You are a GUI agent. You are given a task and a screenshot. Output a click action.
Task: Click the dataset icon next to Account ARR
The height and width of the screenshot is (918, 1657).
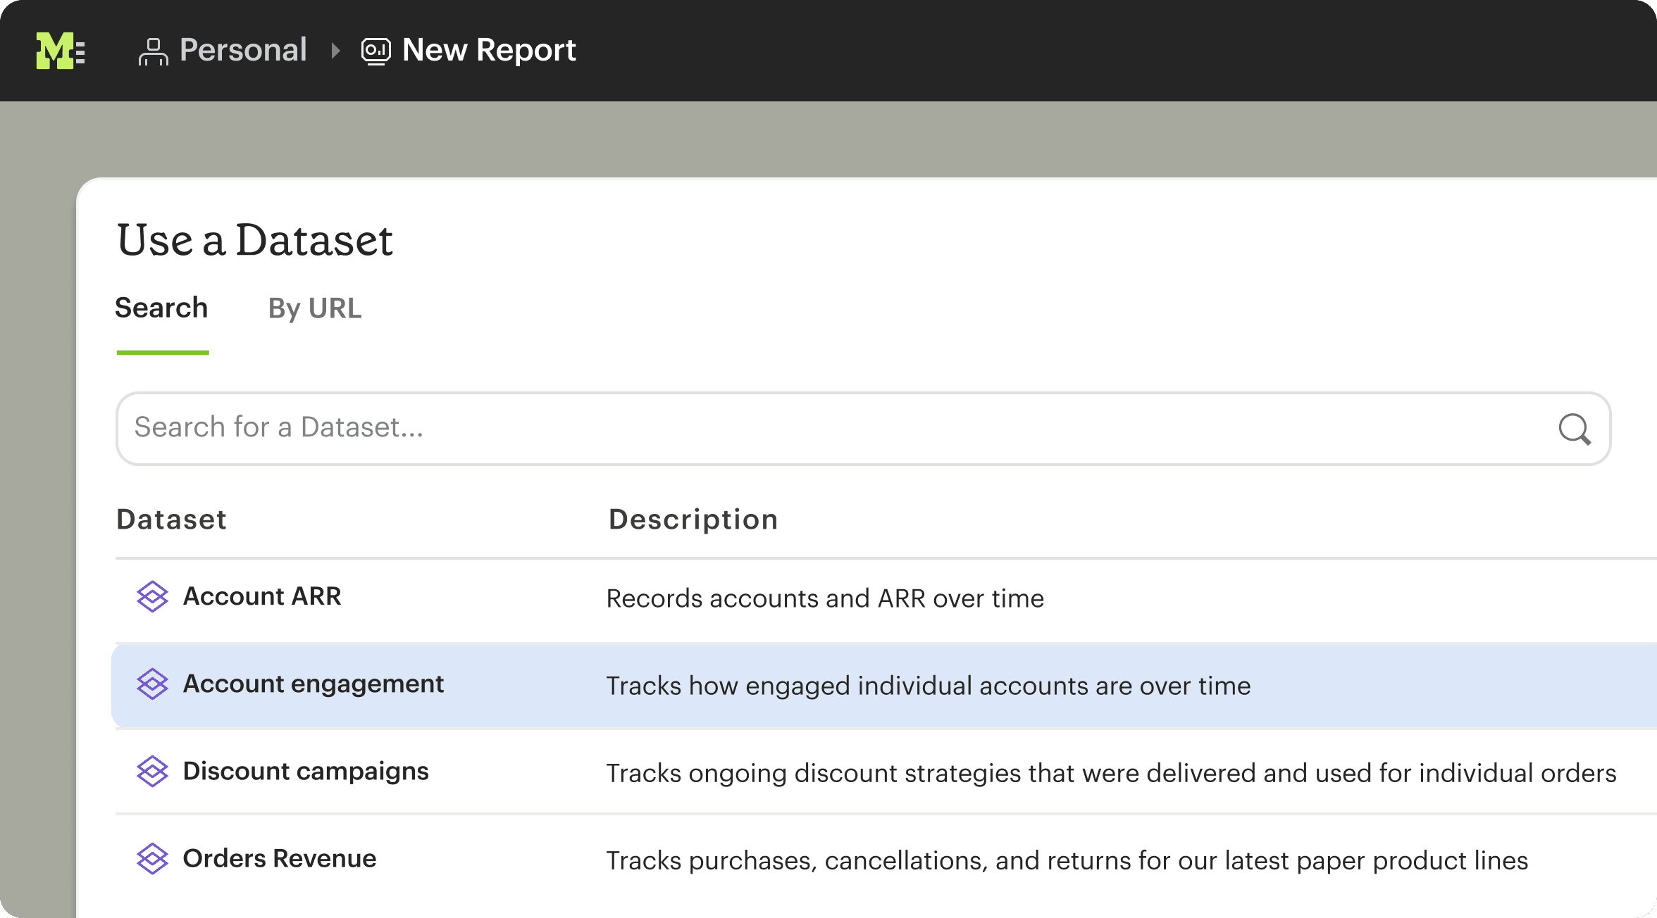click(152, 597)
